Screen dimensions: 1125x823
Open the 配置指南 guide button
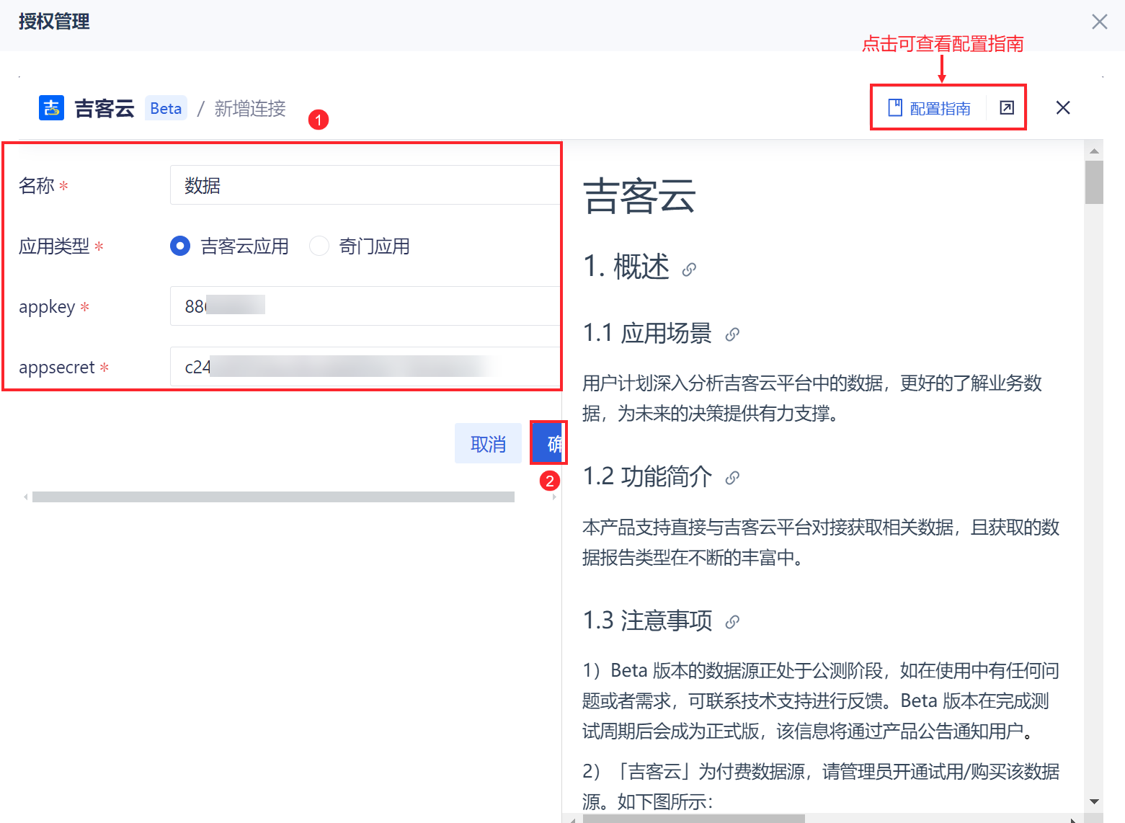(x=929, y=108)
